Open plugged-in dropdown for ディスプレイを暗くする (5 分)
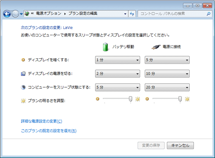Viewport: 215px width, 158px height. 167,60
